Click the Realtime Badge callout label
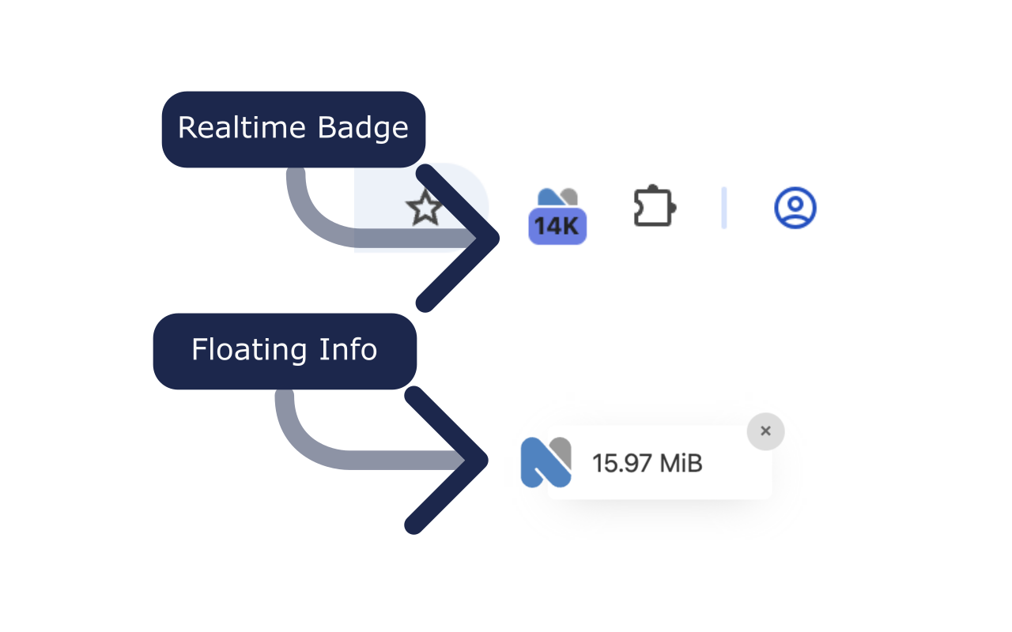Screen dimensions: 1012x632 tap(293, 128)
